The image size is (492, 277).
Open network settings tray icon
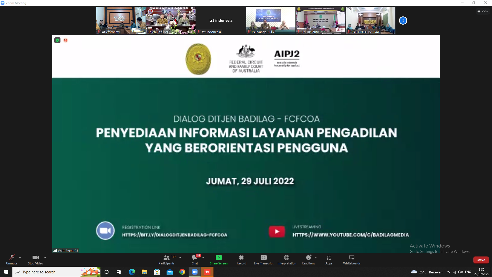(x=455, y=272)
